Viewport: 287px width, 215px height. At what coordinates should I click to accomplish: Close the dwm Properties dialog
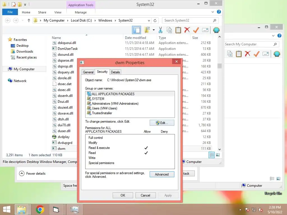(x=177, y=61)
